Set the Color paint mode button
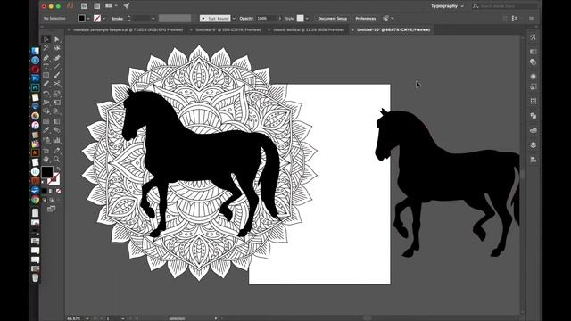The height and width of the screenshot is (321, 571). point(45,191)
